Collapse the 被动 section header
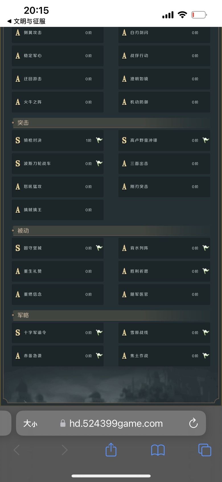Image resolution: width=222 pixels, height=482 pixels. (x=111, y=231)
